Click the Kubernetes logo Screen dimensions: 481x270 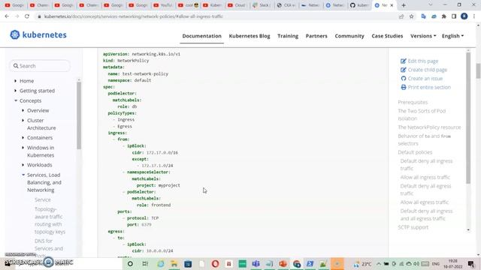tap(38, 35)
